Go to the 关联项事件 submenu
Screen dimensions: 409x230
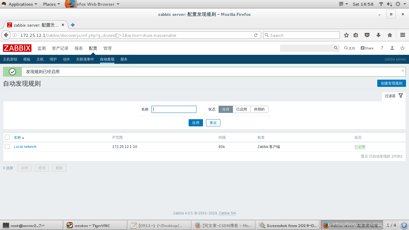pos(85,59)
